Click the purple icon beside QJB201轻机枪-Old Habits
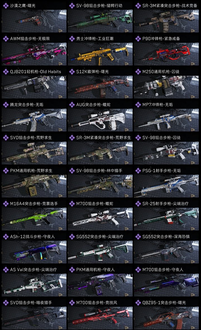The width and height of the screenshot is (201, 330). tap(6, 72)
